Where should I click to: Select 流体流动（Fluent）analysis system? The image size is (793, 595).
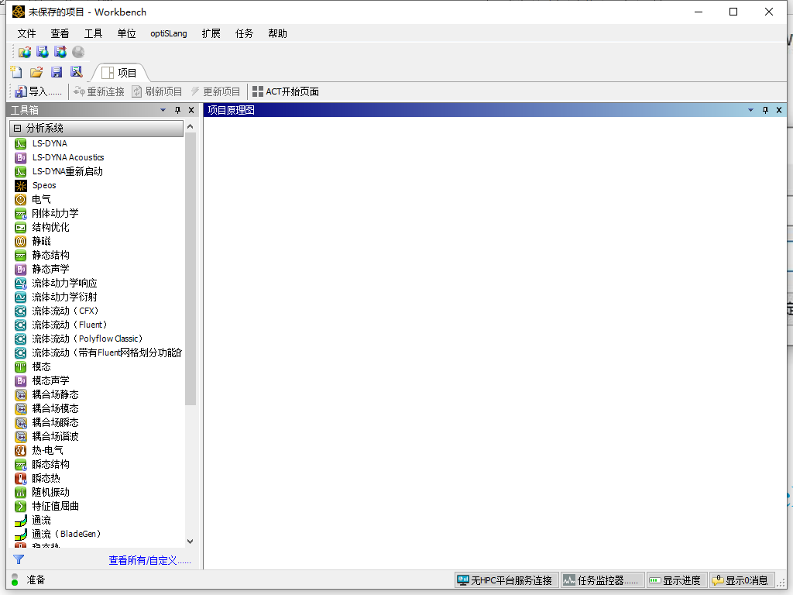pyautogui.click(x=60, y=325)
